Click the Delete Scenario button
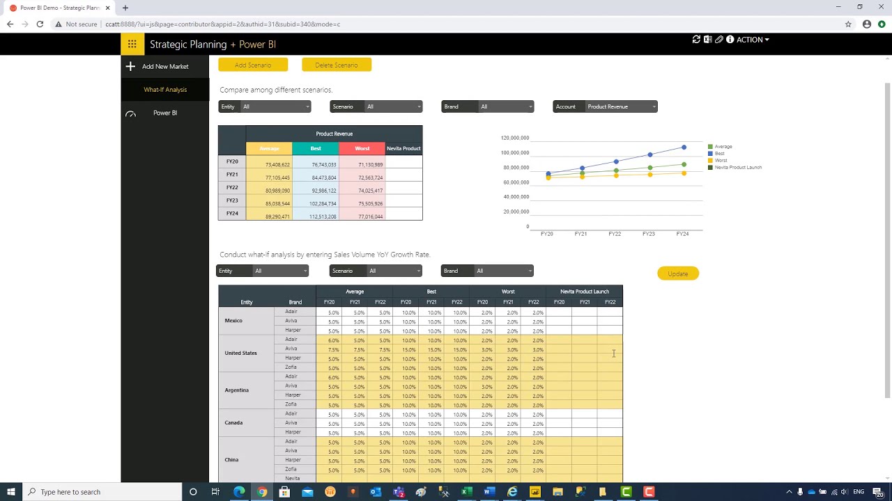 click(337, 65)
